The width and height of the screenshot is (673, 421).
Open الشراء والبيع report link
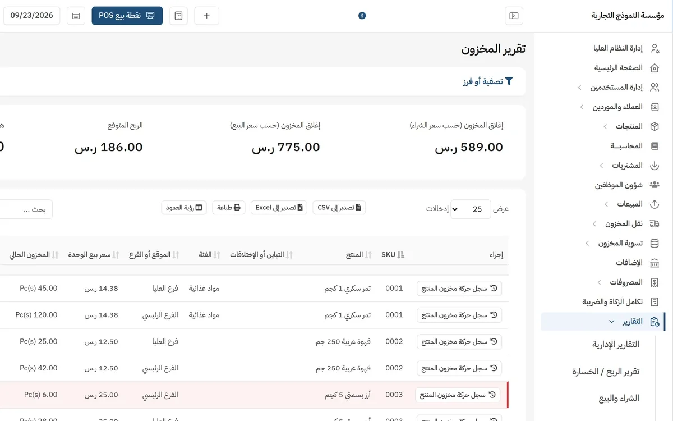pos(619,399)
